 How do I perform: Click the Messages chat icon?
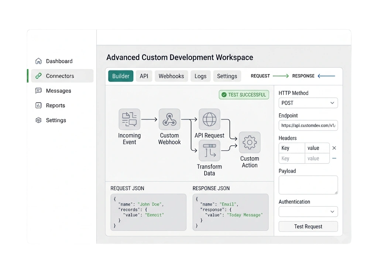[38, 91]
